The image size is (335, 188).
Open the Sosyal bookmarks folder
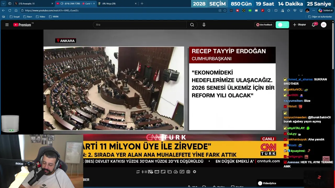(x=14, y=17)
